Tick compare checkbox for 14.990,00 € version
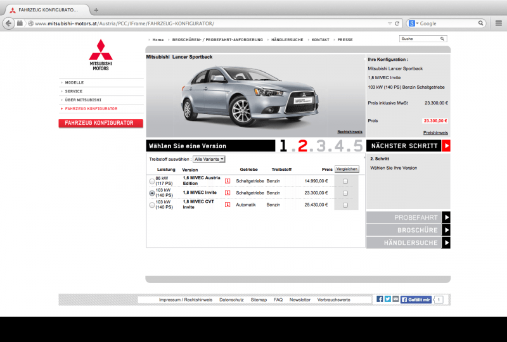507x342 pixels. [345, 181]
